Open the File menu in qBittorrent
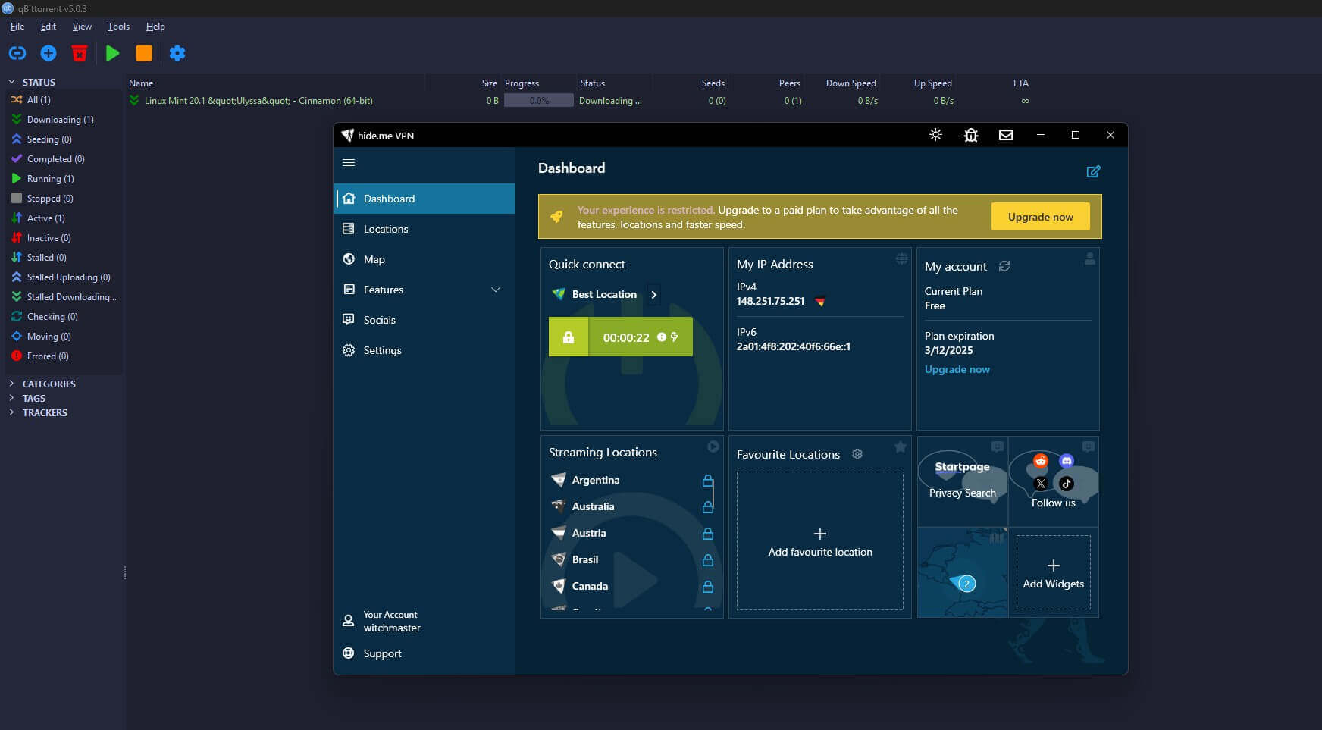This screenshot has width=1322, height=730. coord(17,27)
